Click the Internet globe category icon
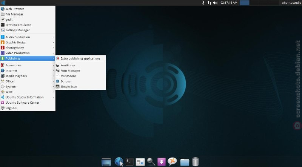This screenshot has width=302, height=167. (x=3, y=70)
